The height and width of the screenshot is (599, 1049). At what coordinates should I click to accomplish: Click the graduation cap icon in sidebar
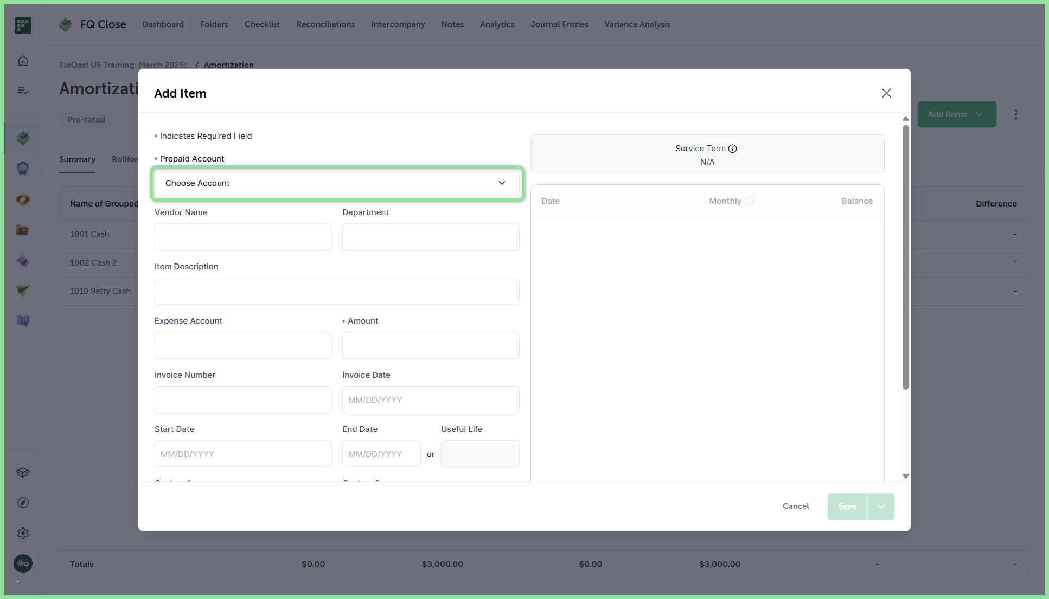point(23,473)
